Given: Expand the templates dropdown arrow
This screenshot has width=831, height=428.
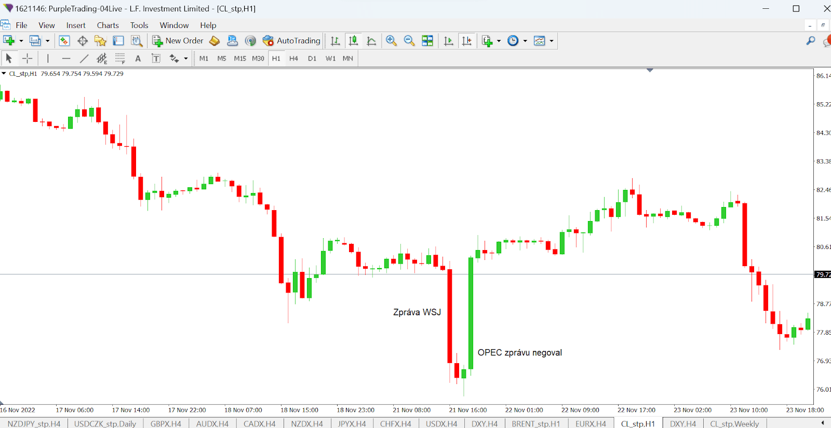Looking at the screenshot, I should 552,41.
